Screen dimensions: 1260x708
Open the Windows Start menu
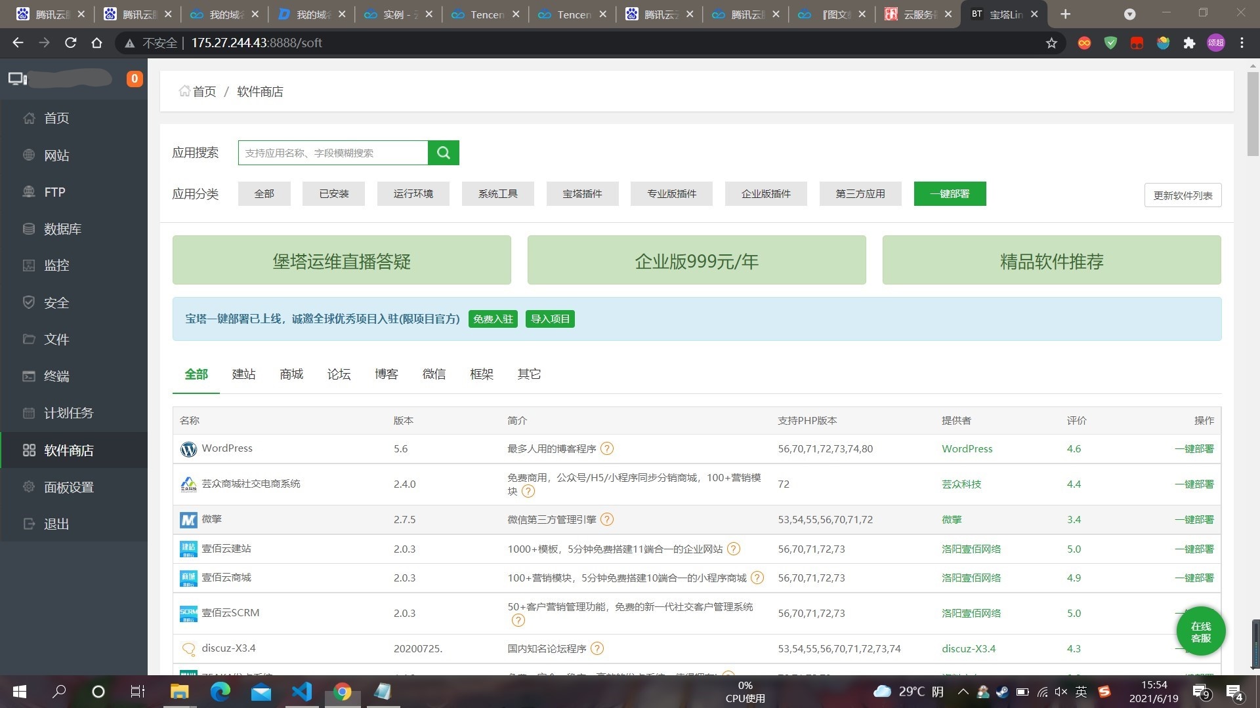(x=20, y=691)
